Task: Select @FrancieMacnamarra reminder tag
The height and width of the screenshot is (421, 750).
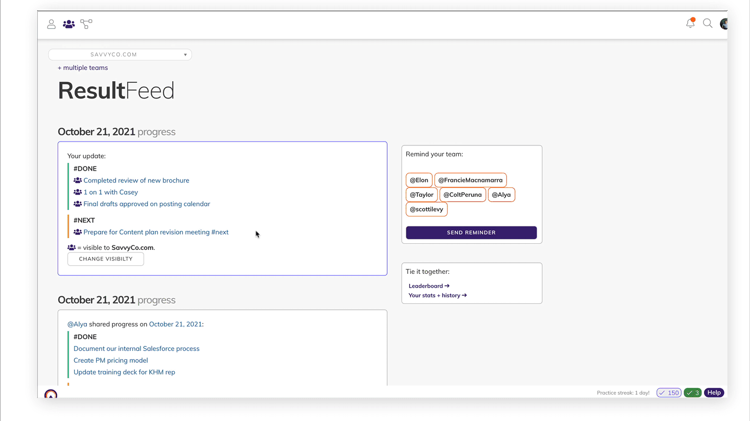Action: point(471,180)
